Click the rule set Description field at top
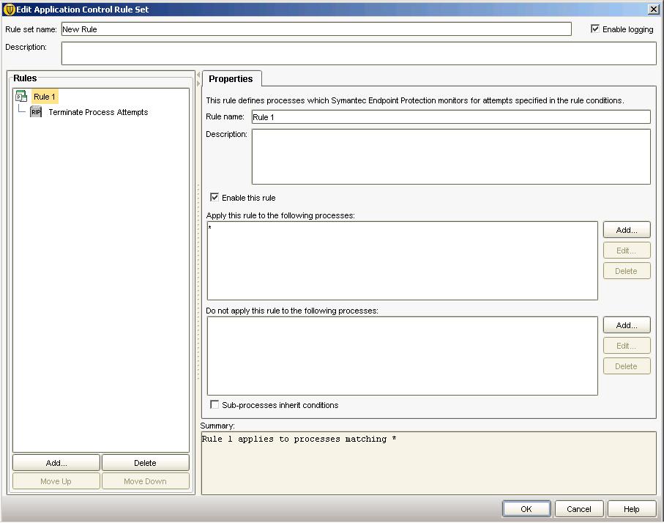The width and height of the screenshot is (664, 523). tap(359, 53)
